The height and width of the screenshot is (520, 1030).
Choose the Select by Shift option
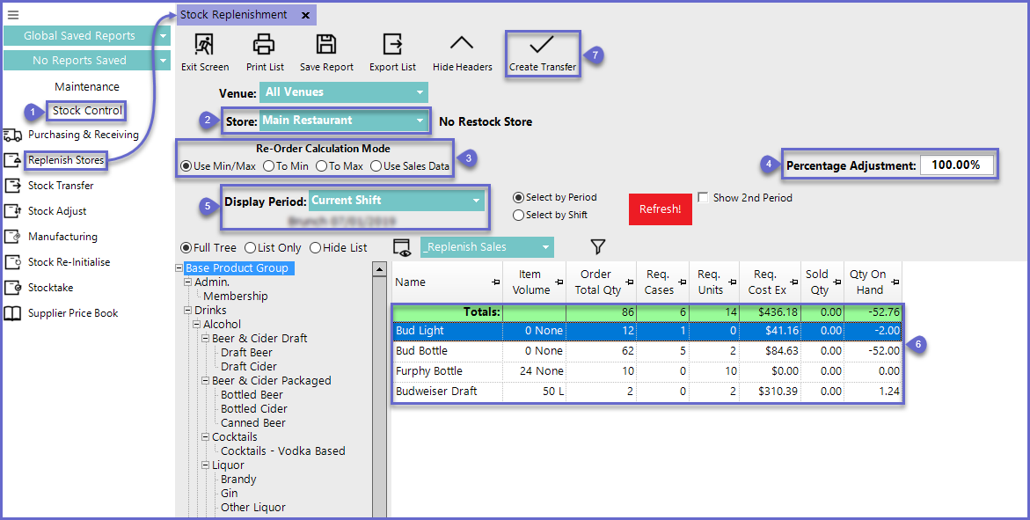[x=519, y=215]
